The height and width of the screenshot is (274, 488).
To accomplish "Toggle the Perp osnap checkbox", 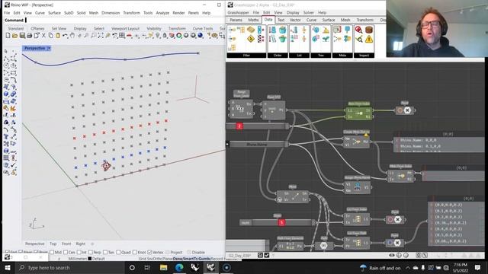I will (x=91, y=252).
